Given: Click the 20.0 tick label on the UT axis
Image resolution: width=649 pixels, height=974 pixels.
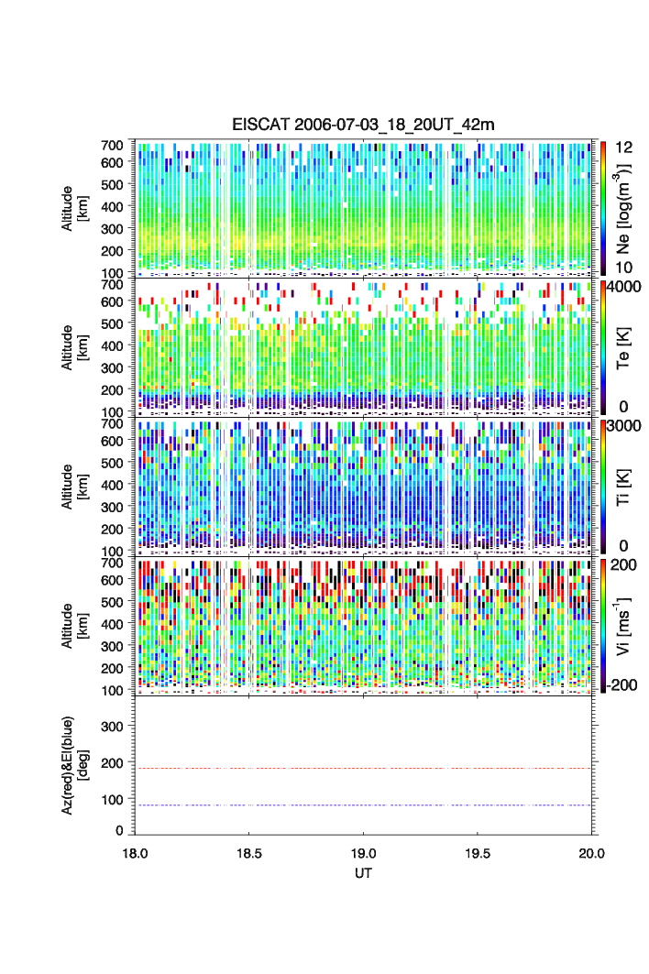Looking at the screenshot, I should [592, 853].
